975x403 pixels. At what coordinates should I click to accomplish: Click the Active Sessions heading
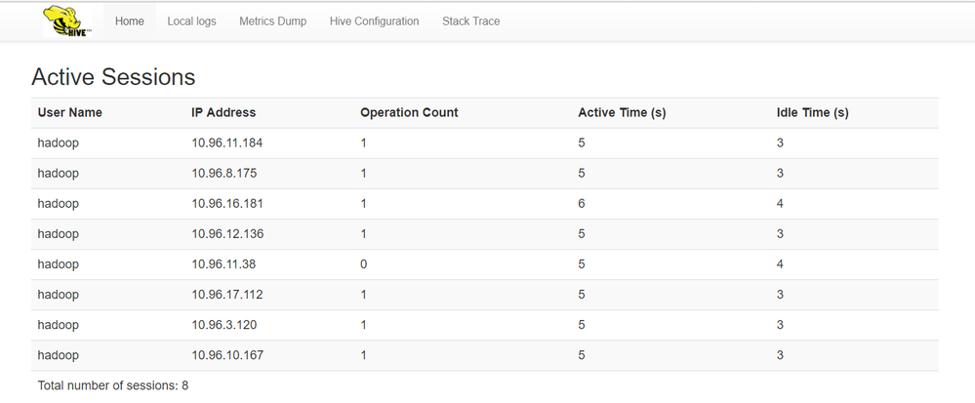point(113,77)
